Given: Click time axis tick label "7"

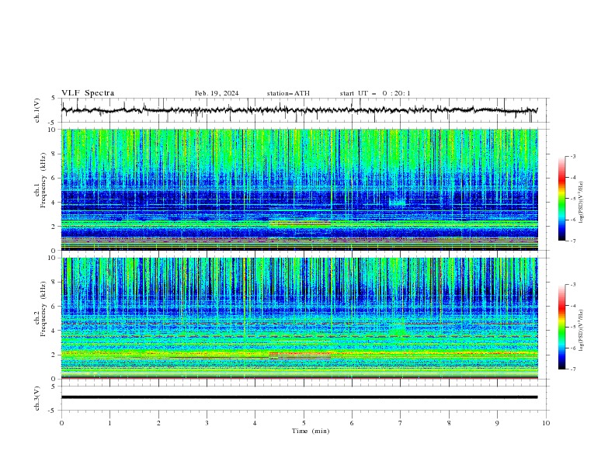Looking at the screenshot, I should tap(401, 423).
